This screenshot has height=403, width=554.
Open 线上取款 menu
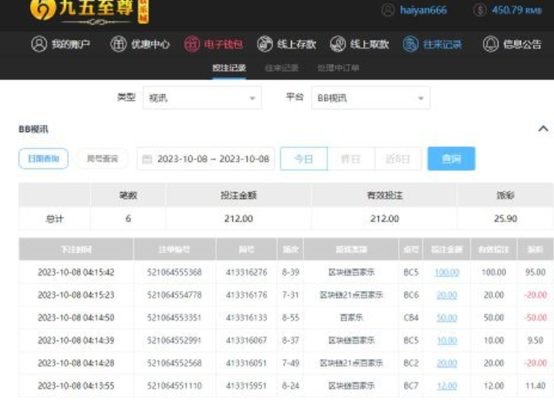pos(360,44)
